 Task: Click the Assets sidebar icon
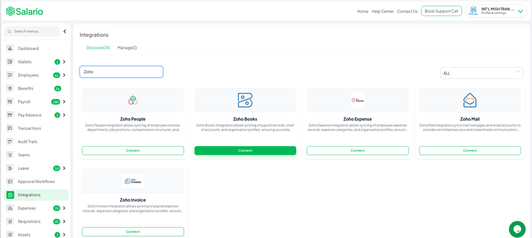(10, 234)
